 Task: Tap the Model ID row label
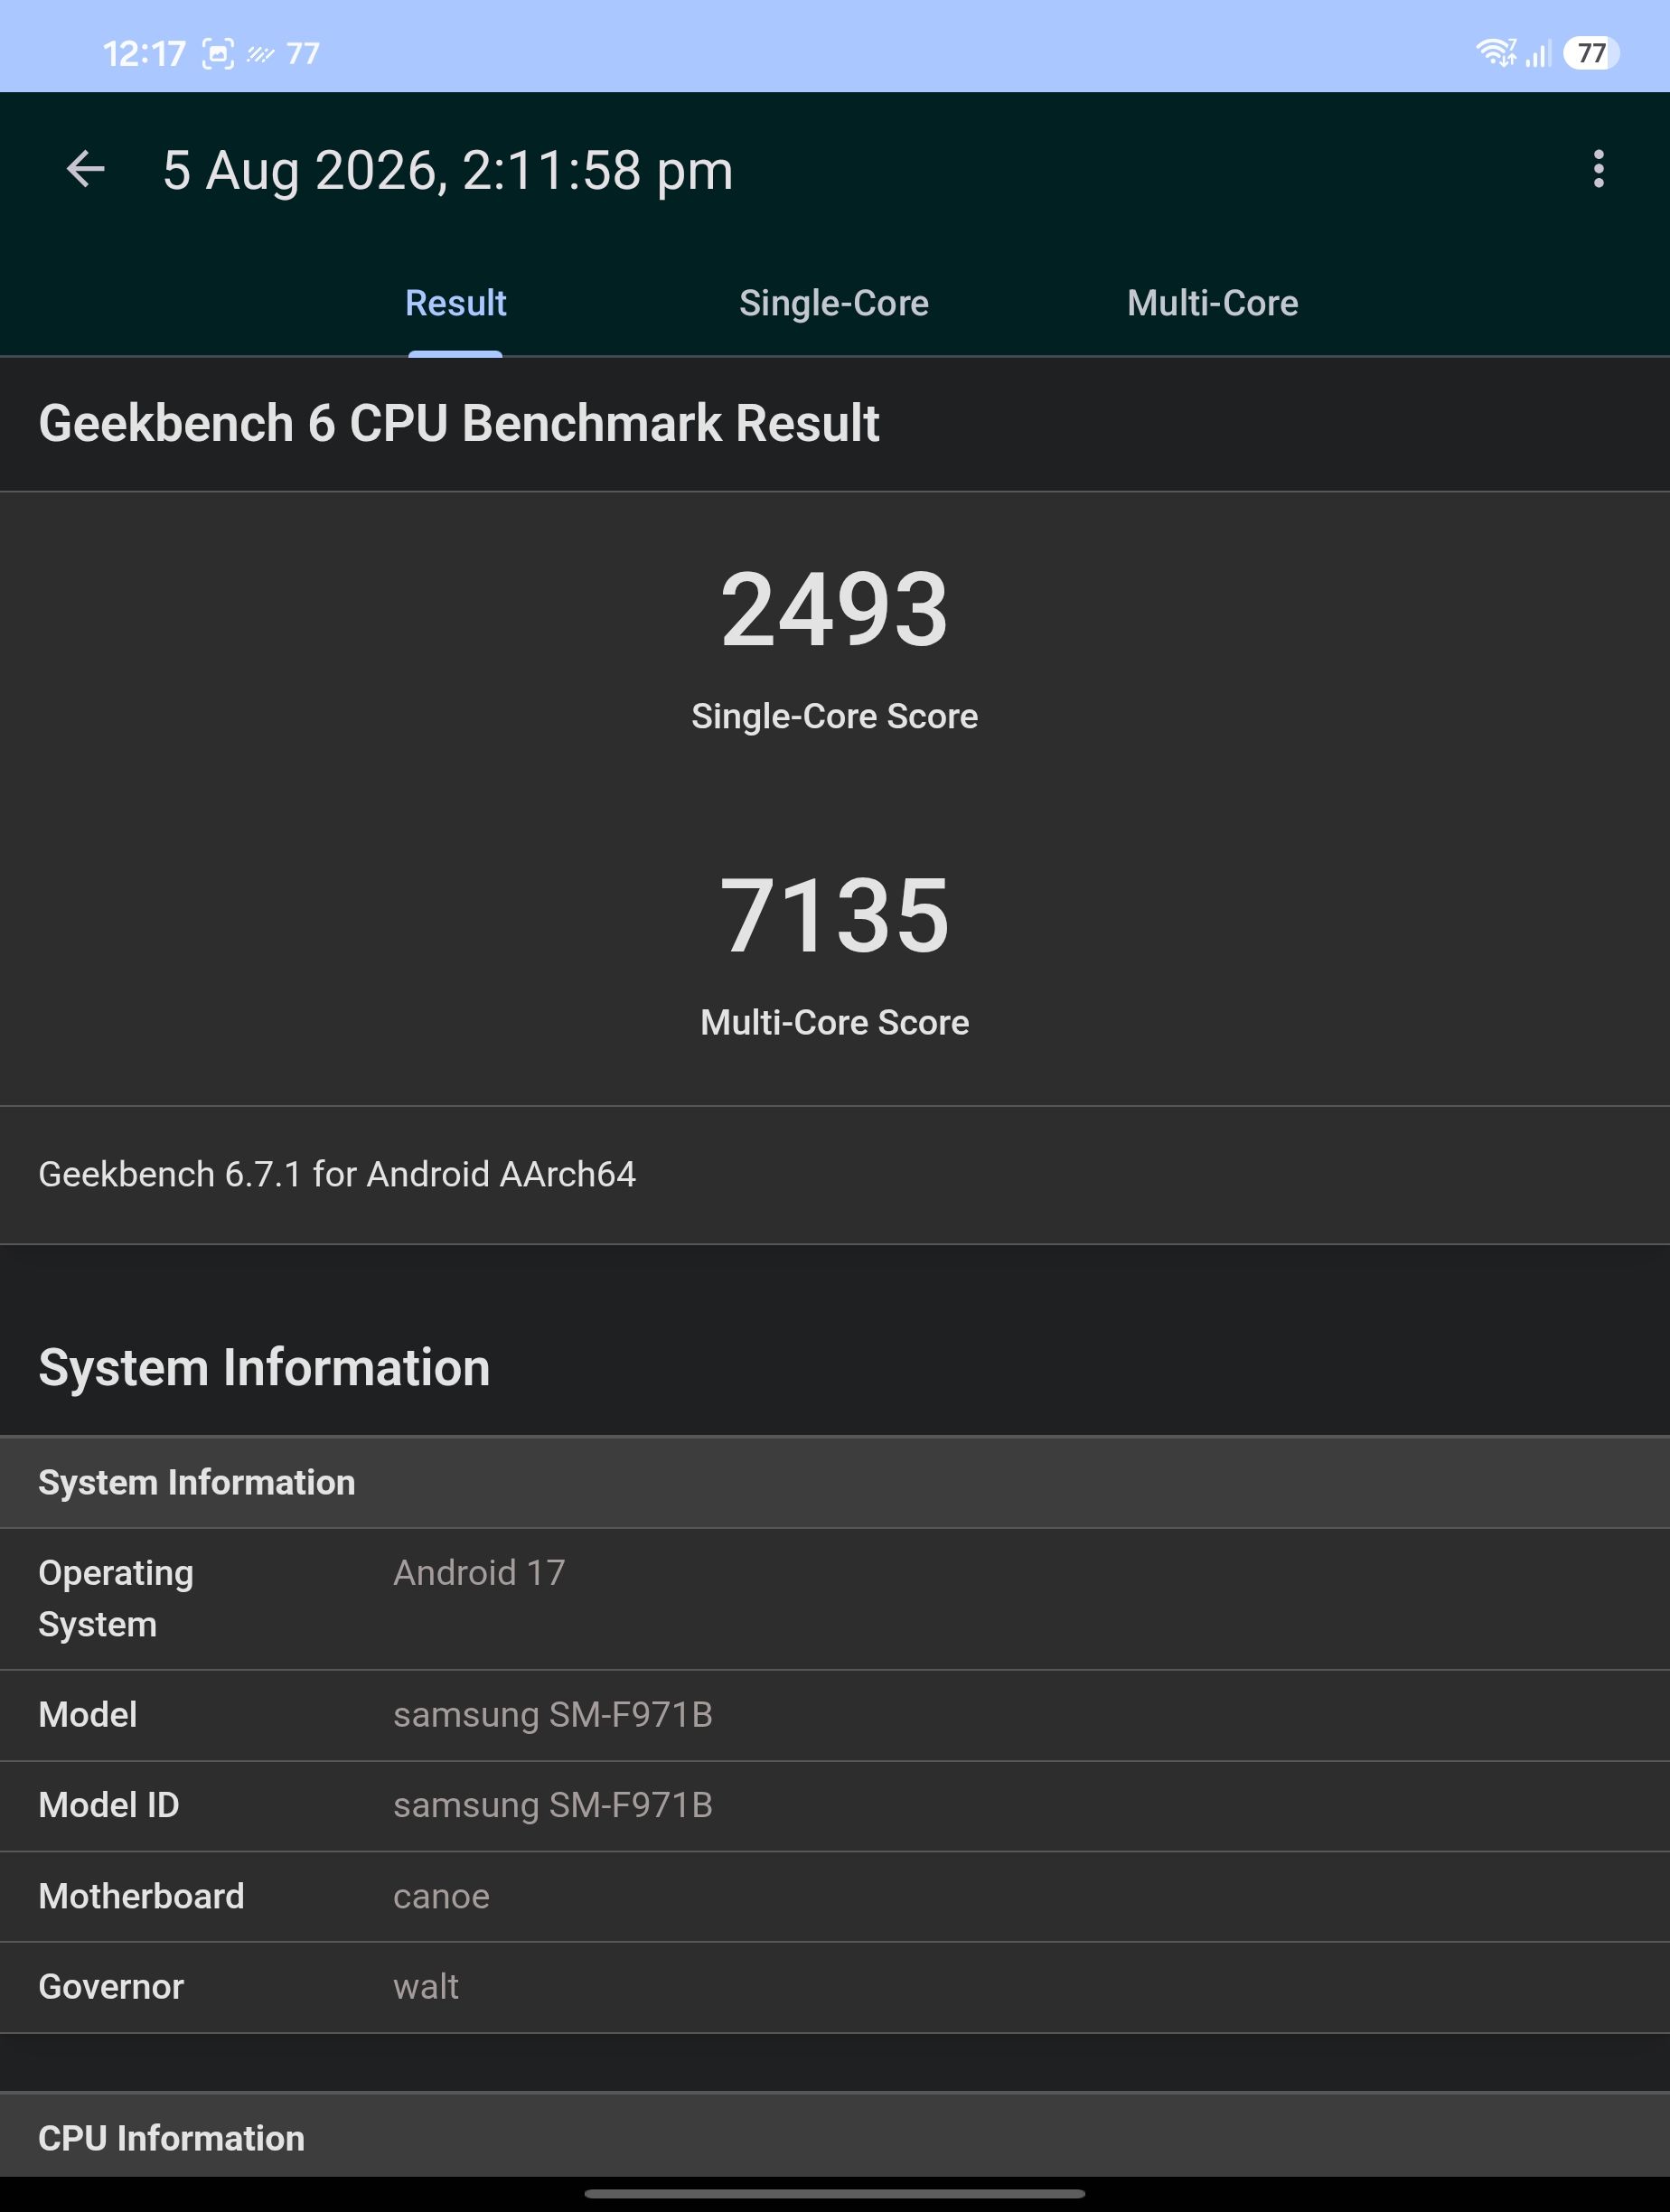click(x=109, y=1805)
